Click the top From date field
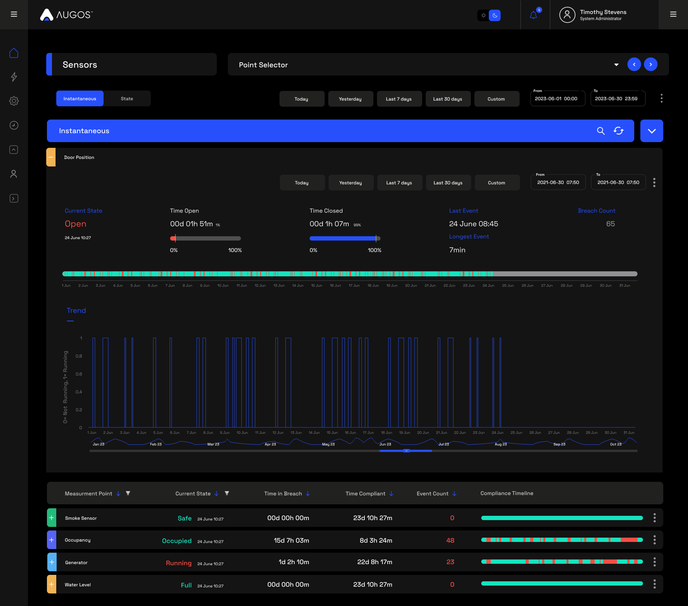 pos(557,99)
